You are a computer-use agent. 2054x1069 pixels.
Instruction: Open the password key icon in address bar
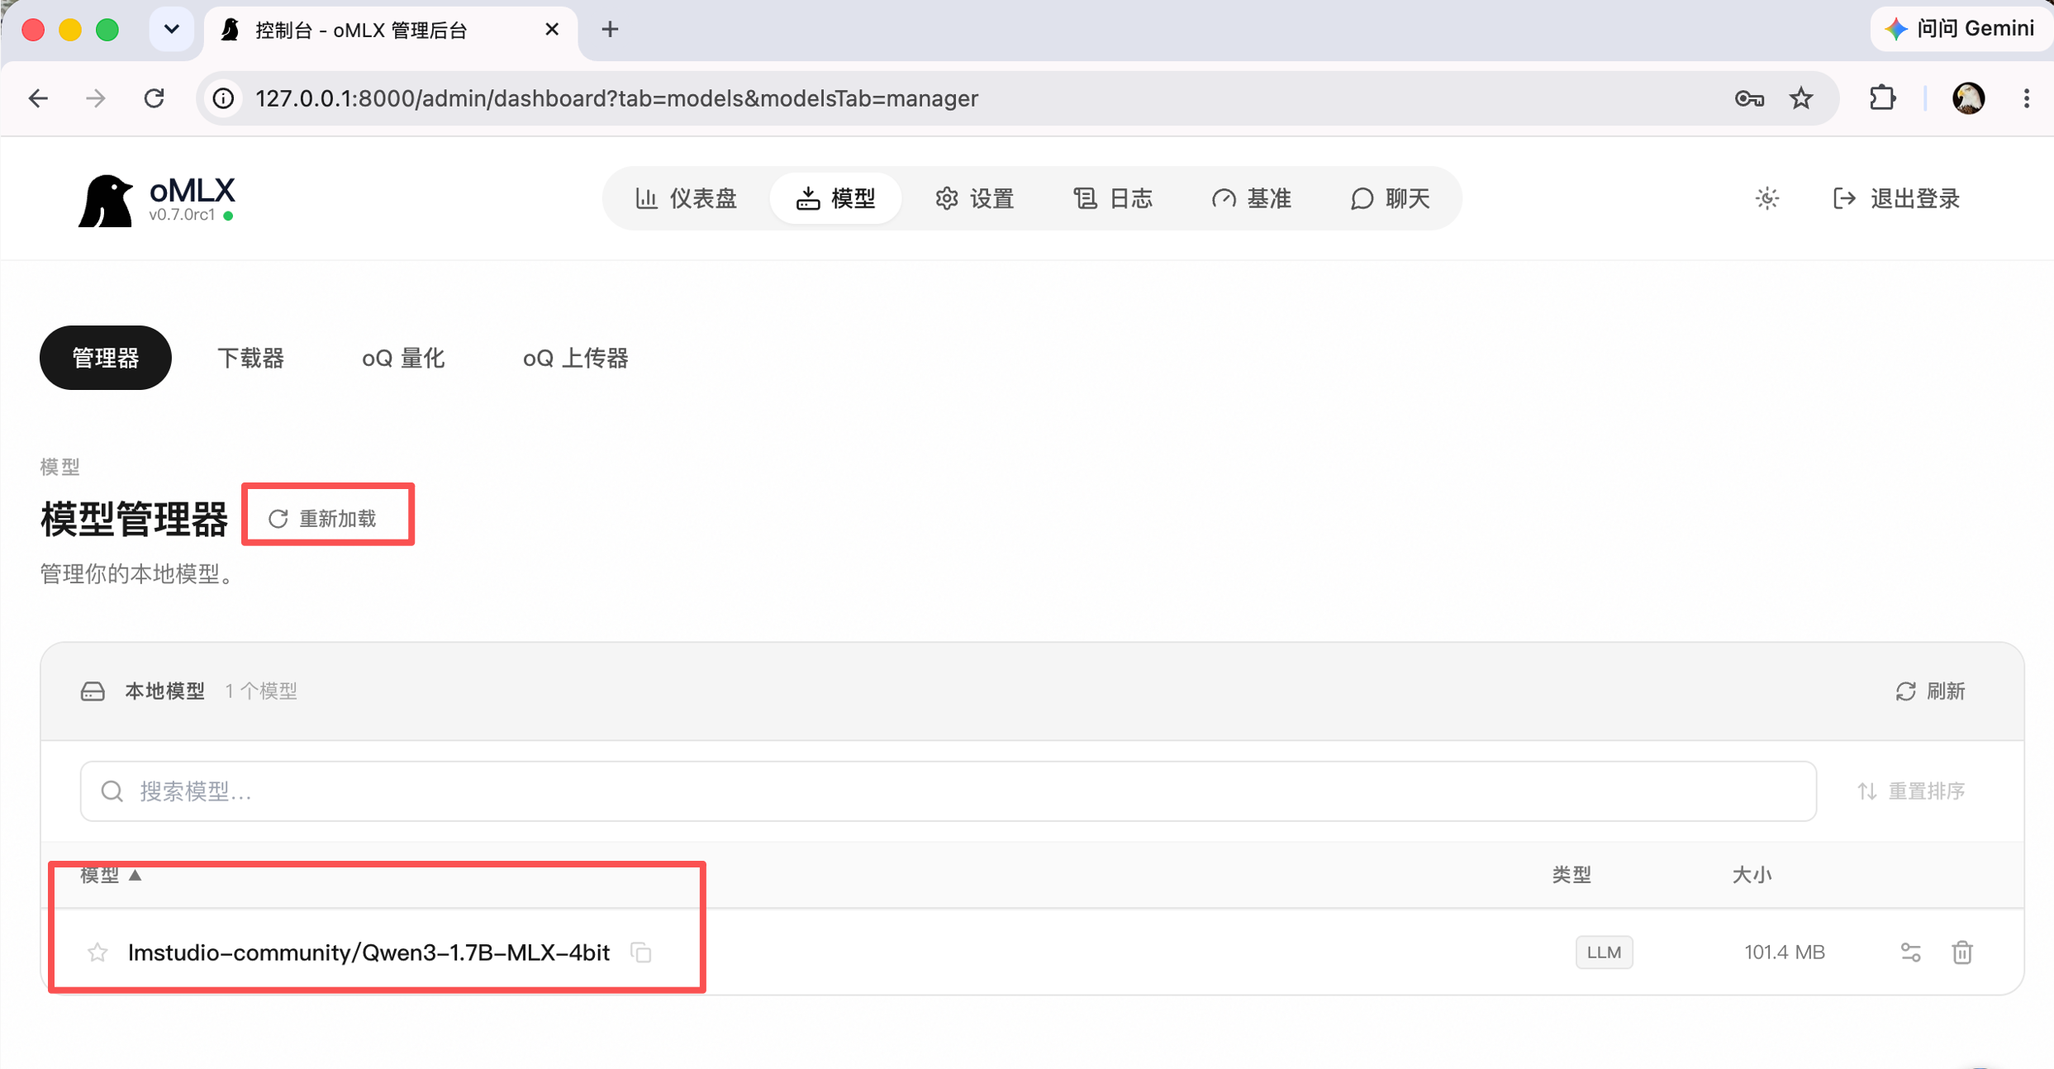pyautogui.click(x=1749, y=98)
